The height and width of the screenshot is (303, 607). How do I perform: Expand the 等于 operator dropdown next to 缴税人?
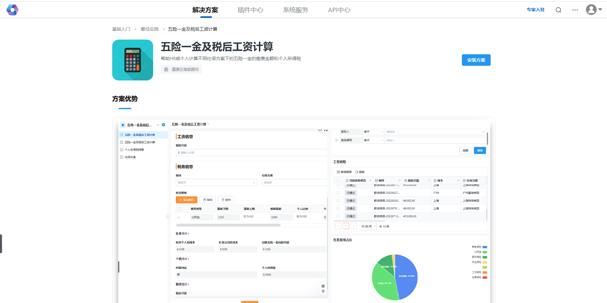tap(374, 132)
